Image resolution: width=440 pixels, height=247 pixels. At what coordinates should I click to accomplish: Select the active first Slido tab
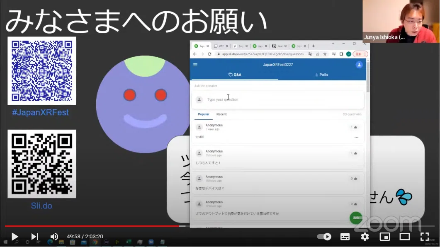click(201, 46)
